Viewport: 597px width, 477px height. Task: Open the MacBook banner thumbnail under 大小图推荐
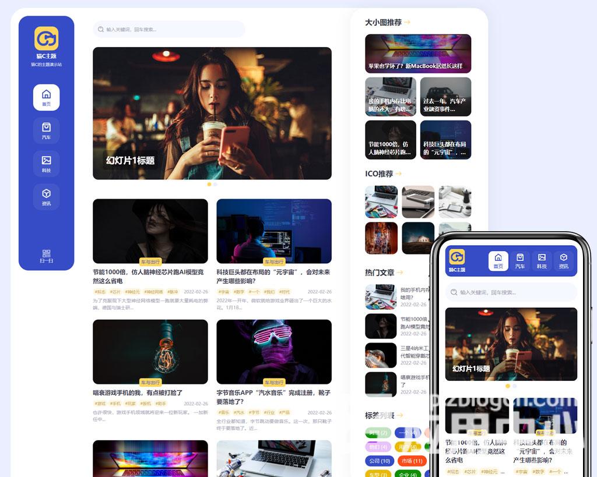tap(417, 53)
